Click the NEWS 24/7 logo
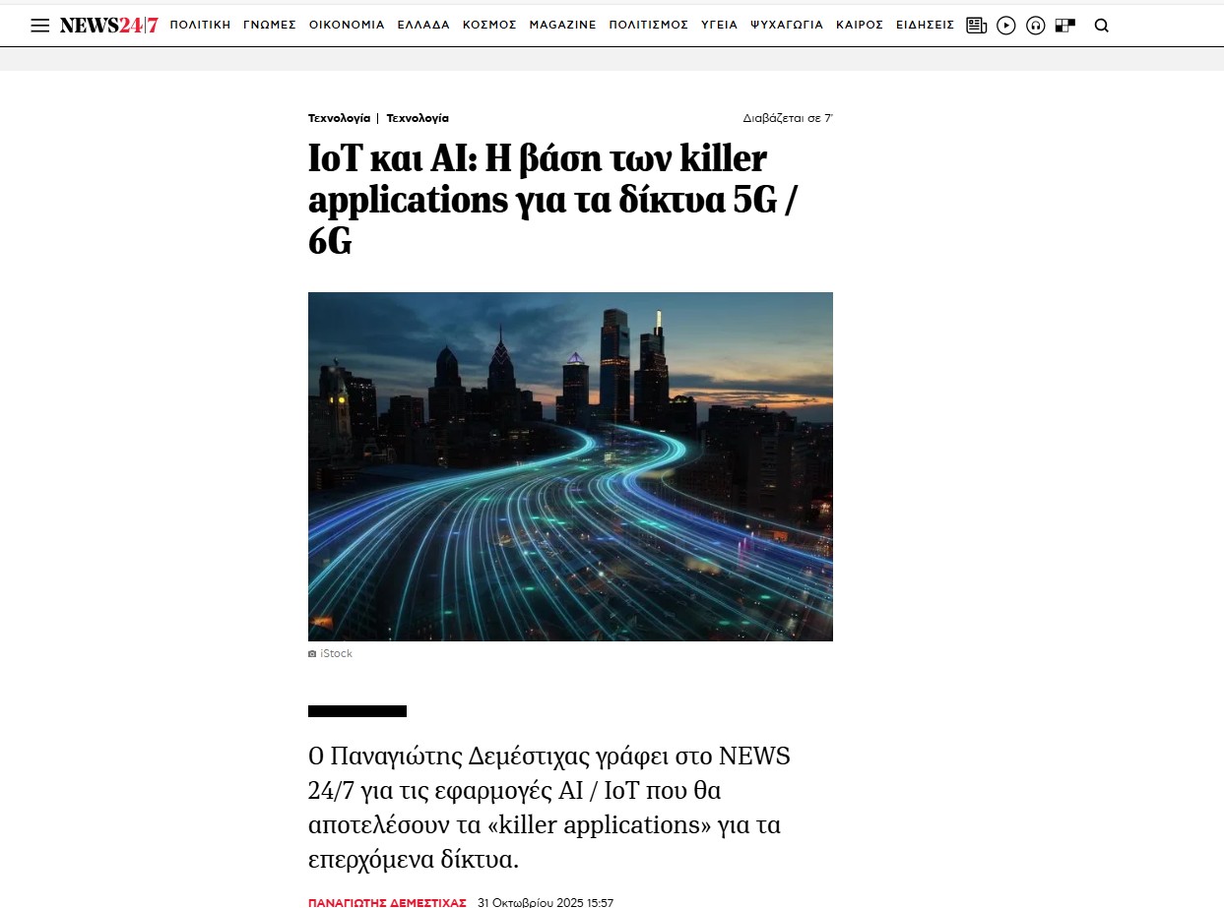1224x908 pixels. click(x=108, y=26)
